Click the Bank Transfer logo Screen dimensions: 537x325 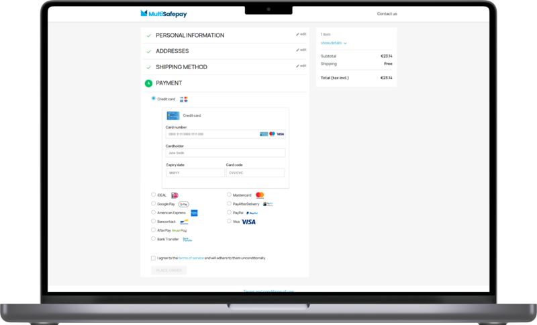pyautogui.click(x=187, y=239)
